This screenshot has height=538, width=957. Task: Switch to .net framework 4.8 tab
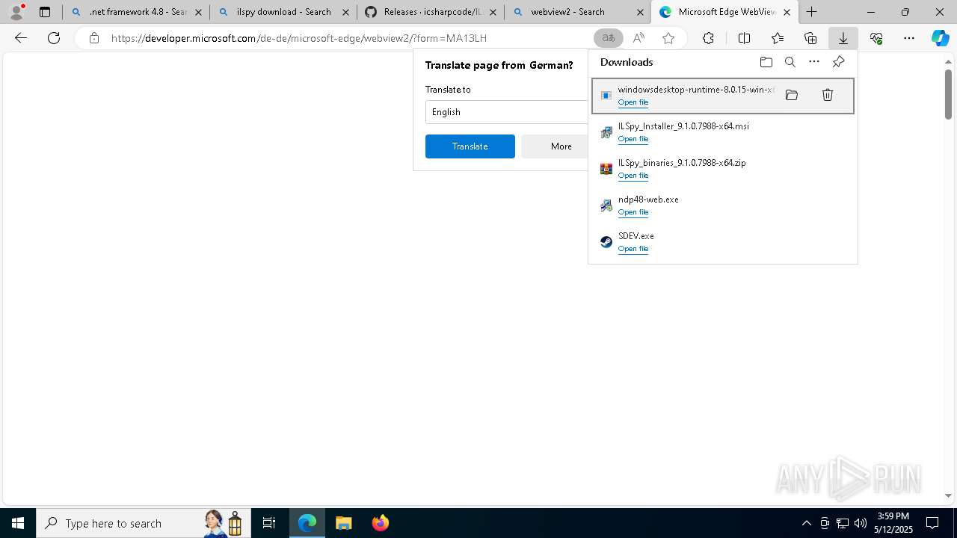(136, 12)
